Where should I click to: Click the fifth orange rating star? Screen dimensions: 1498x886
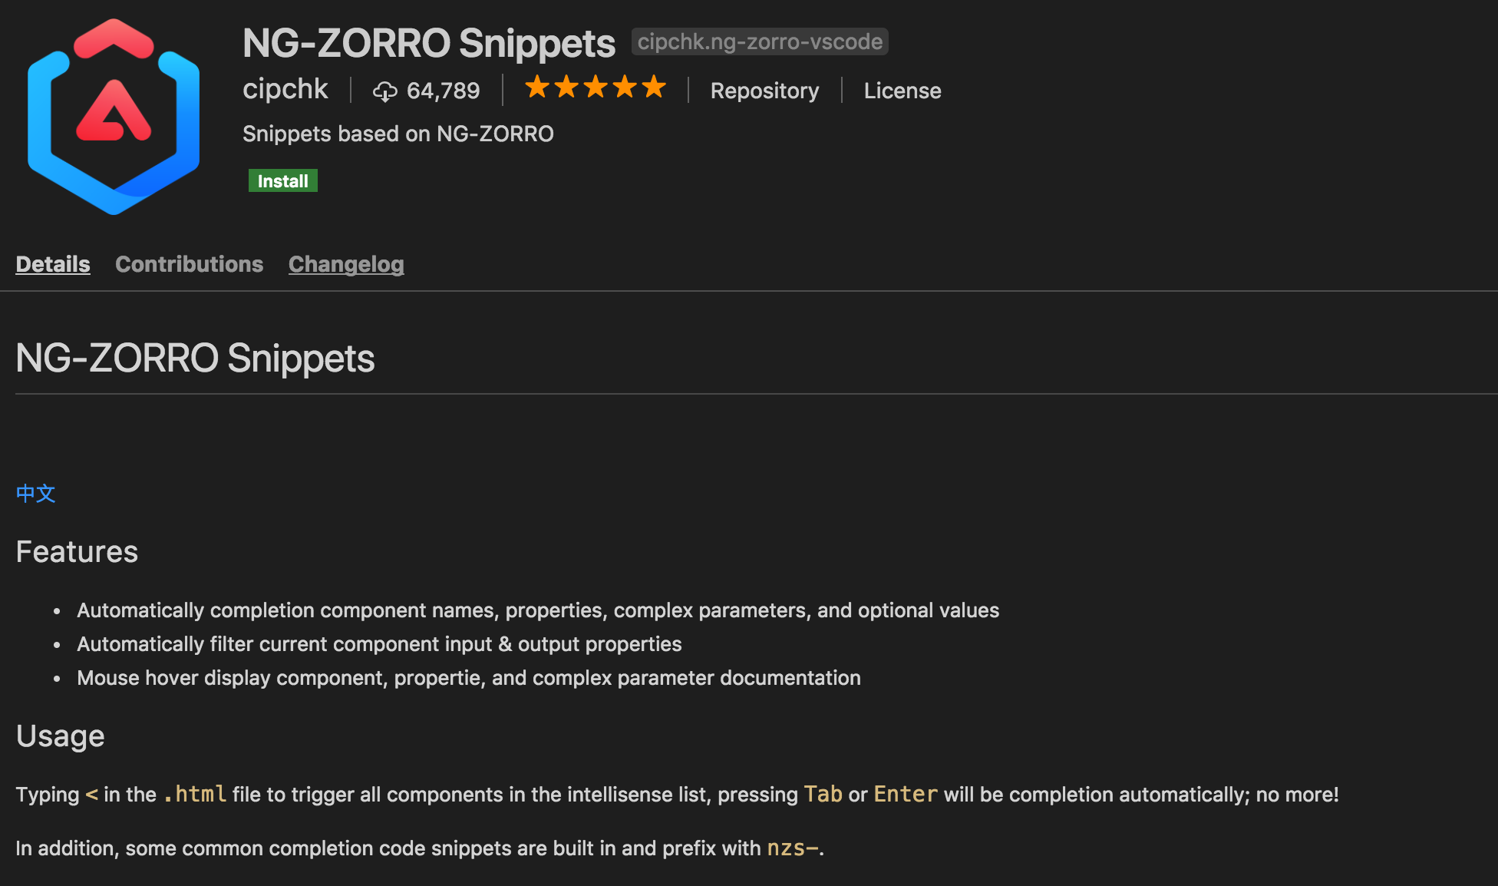(x=654, y=88)
